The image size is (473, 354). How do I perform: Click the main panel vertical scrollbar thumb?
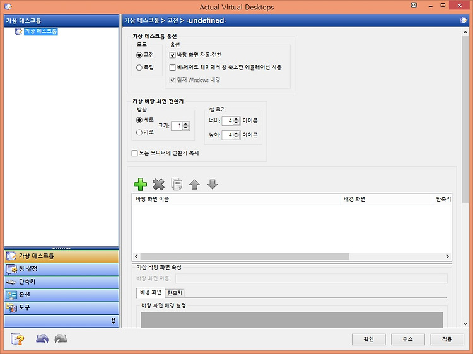coord(465,119)
